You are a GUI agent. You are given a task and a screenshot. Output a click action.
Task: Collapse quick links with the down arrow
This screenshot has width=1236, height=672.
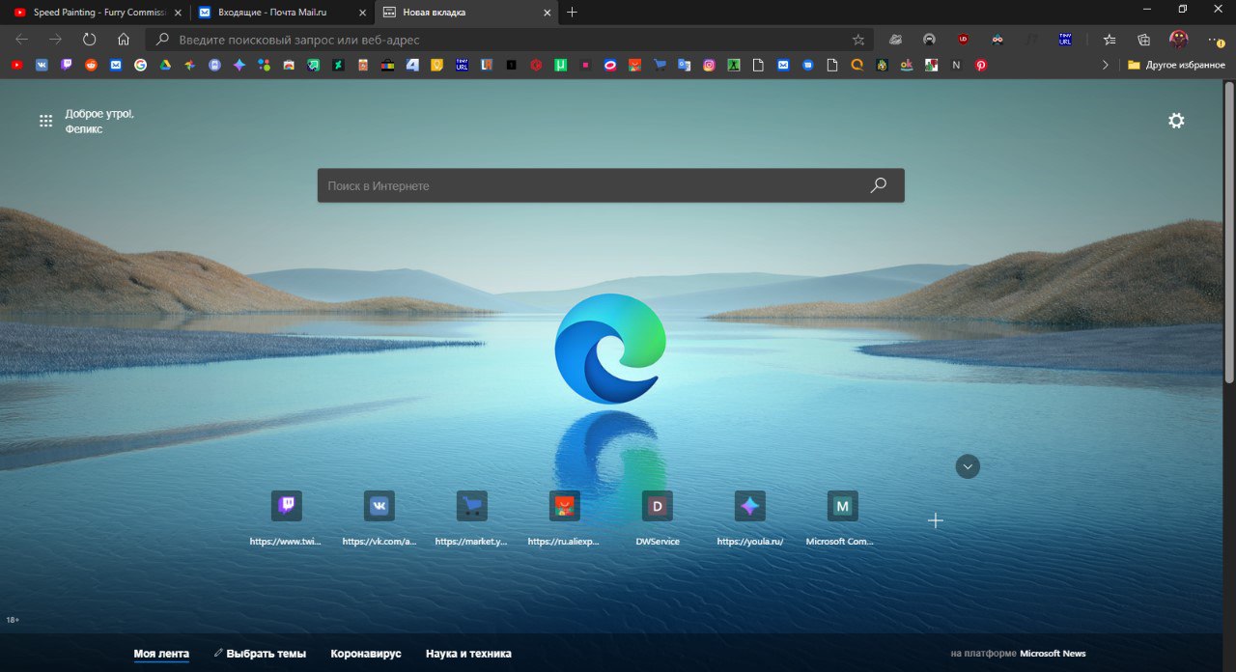click(x=968, y=466)
